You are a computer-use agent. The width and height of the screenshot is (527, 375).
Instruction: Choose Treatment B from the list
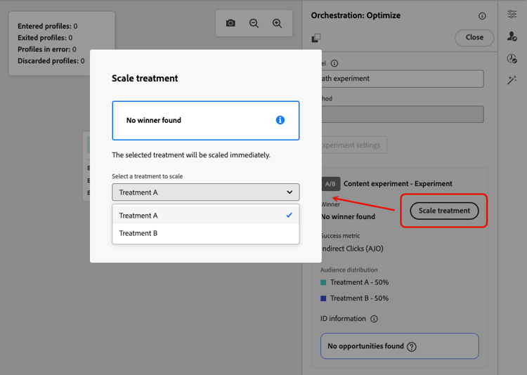coord(206,233)
